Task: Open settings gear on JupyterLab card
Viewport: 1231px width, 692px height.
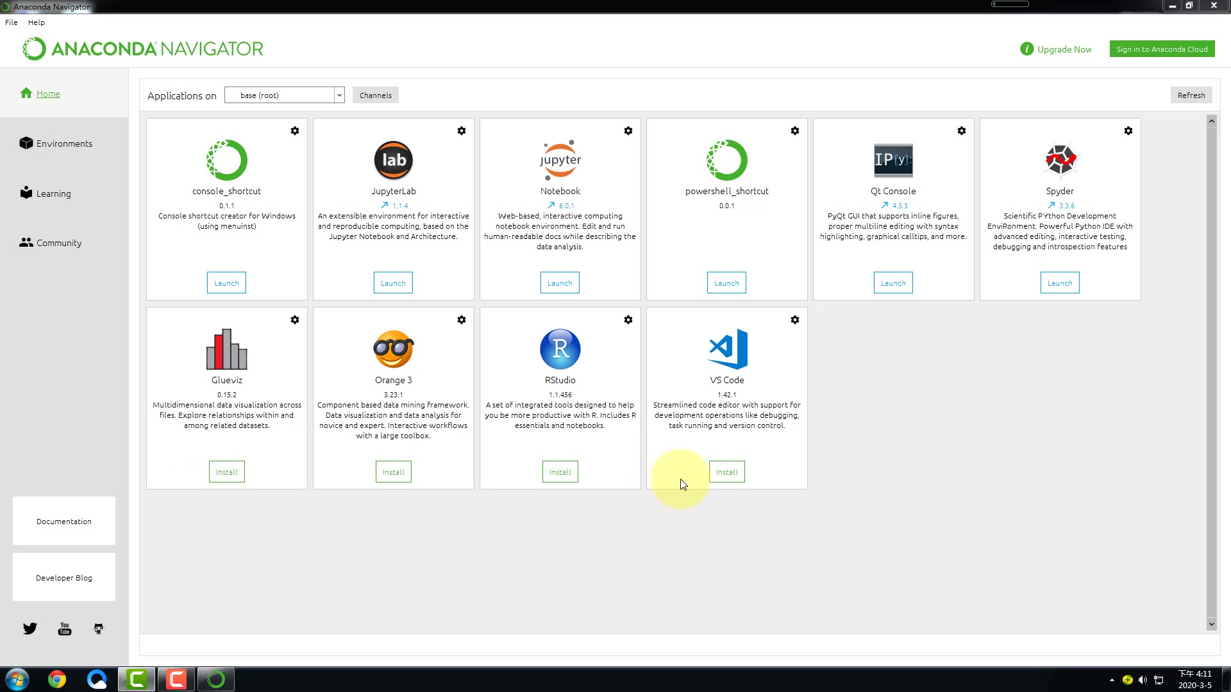Action: [462, 131]
